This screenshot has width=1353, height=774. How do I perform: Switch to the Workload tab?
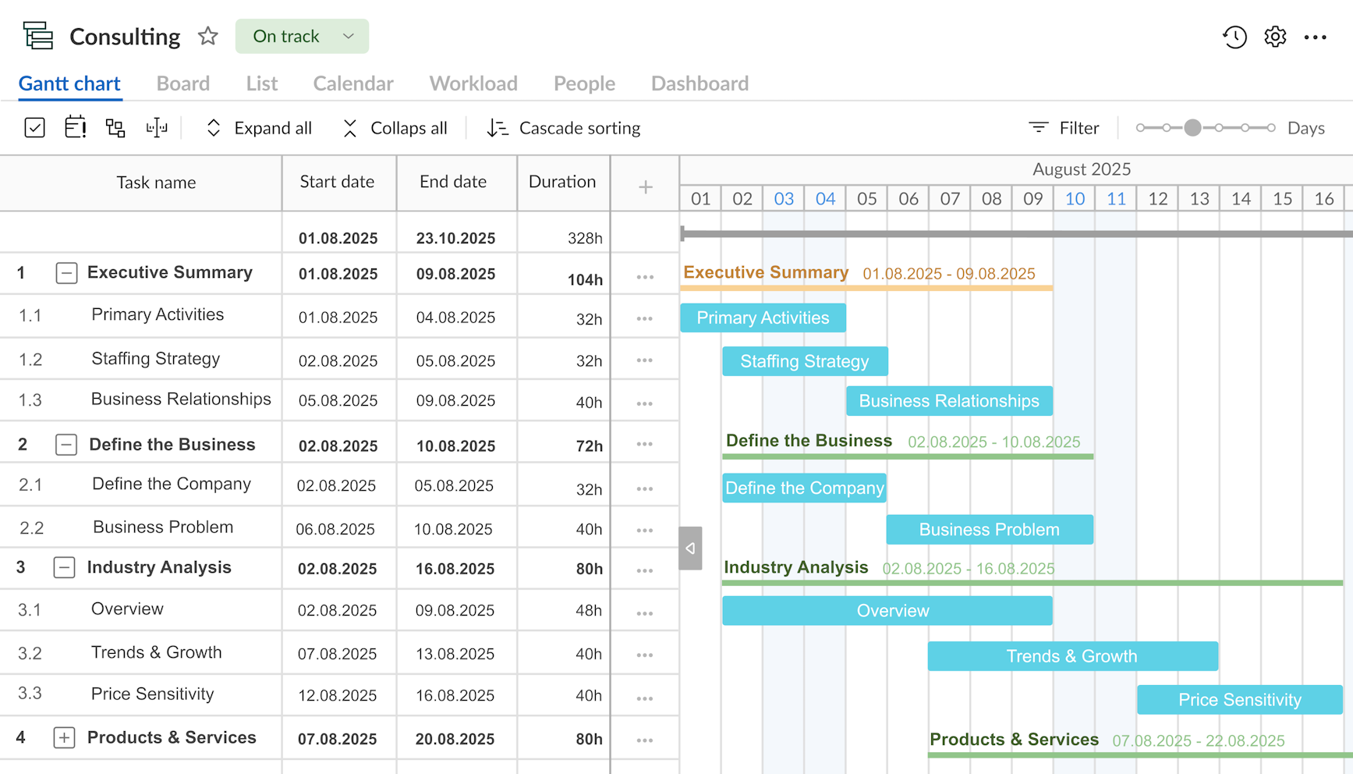click(473, 83)
